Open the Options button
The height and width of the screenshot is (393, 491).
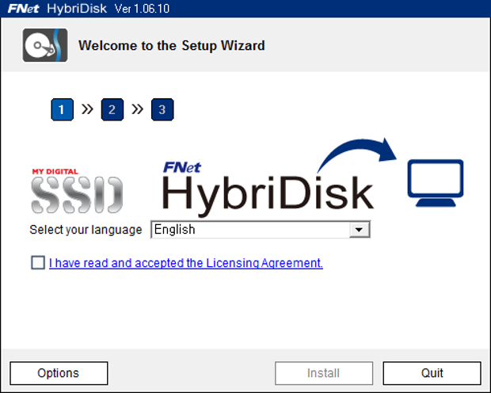point(59,373)
